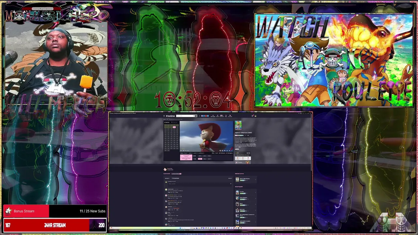Open the hamburger menu beside the hianime logo
This screenshot has height=235, width=418.
164,116
